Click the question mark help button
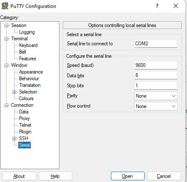This screenshot has height=182, width=187. click(157, 6)
